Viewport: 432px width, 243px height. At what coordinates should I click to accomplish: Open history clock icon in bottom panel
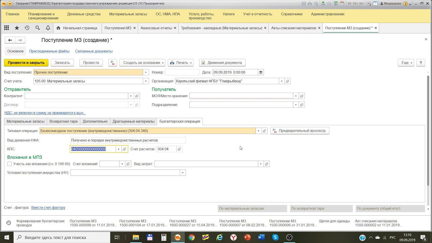pos(8,223)
